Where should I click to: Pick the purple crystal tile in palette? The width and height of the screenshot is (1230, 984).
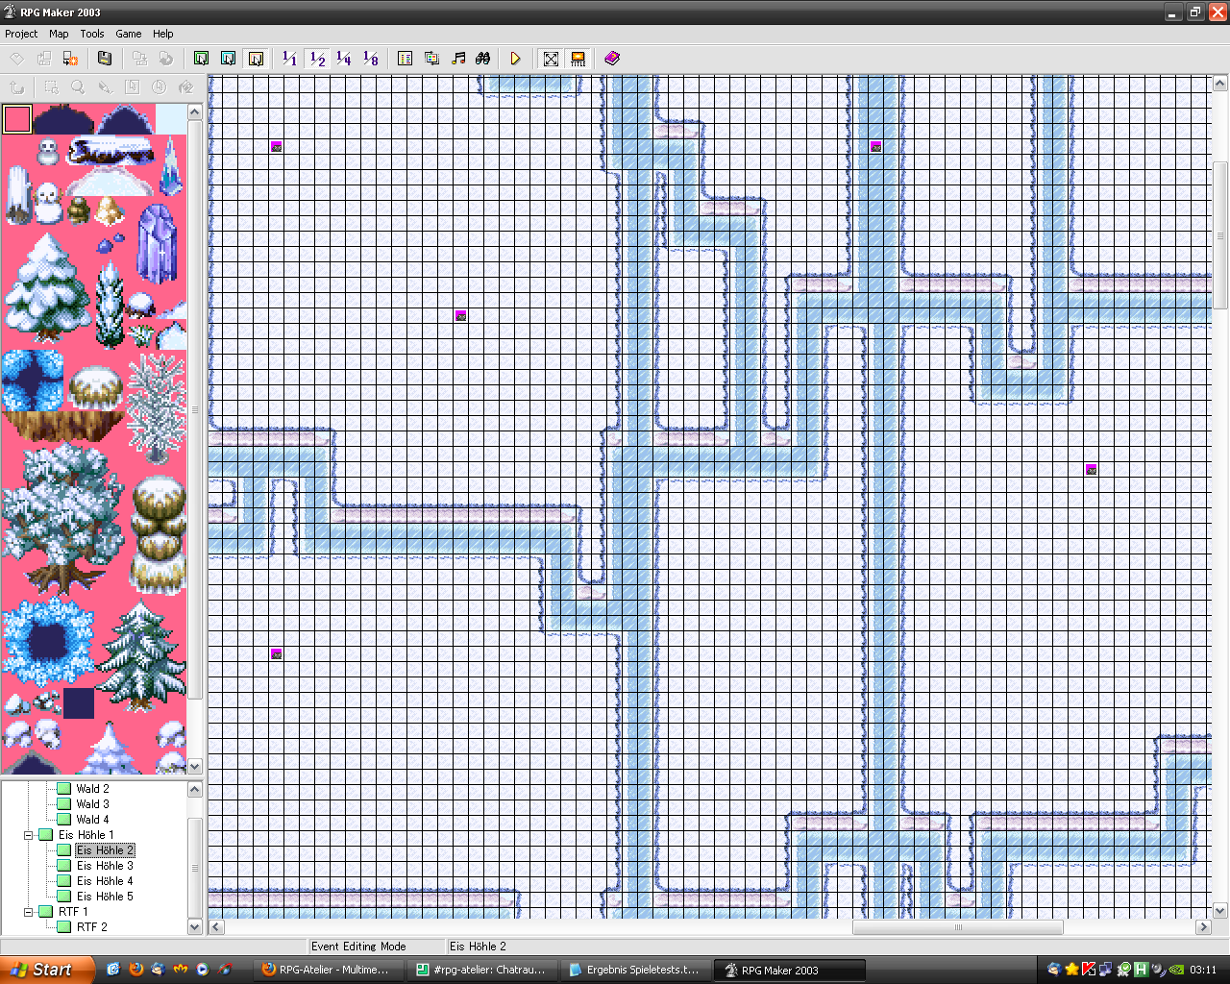point(157,244)
